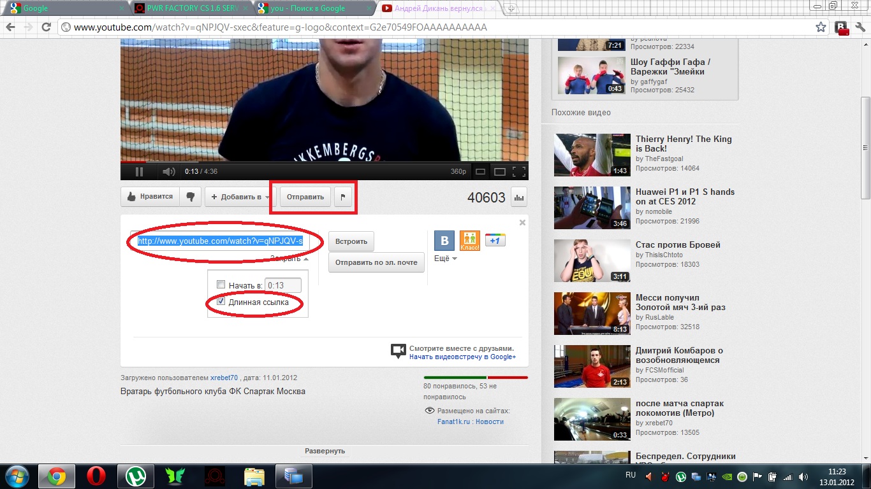Open the 360p quality selector
This screenshot has height=489, width=871.
click(458, 171)
